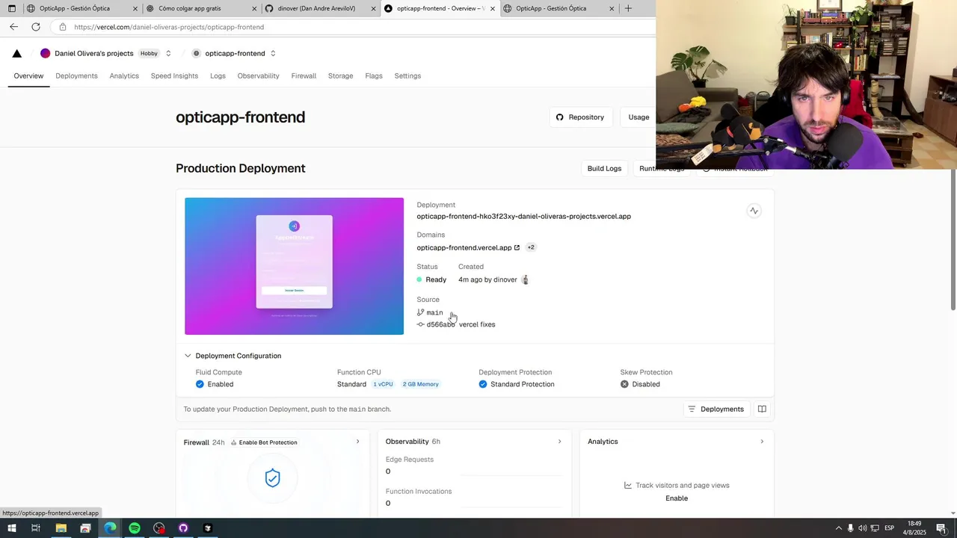Click the microphone icon in system tray
The height and width of the screenshot is (538, 957).
850,528
